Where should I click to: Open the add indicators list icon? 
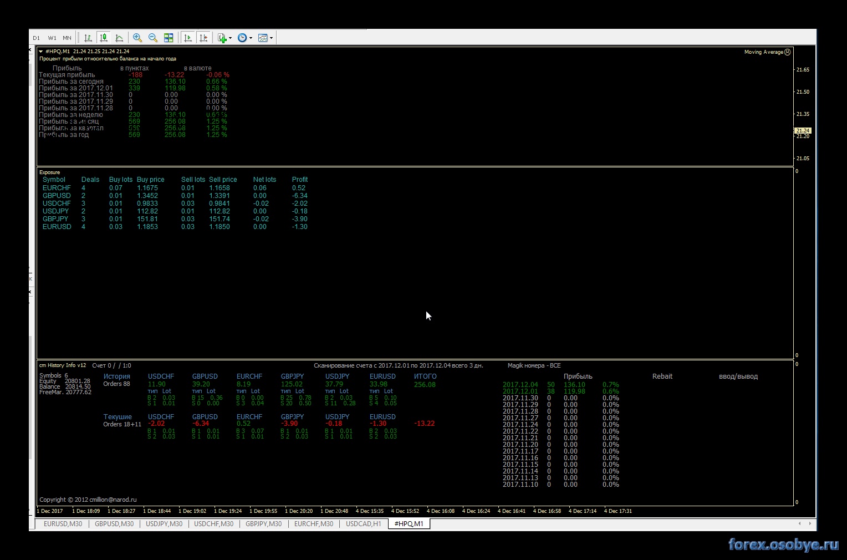point(222,38)
